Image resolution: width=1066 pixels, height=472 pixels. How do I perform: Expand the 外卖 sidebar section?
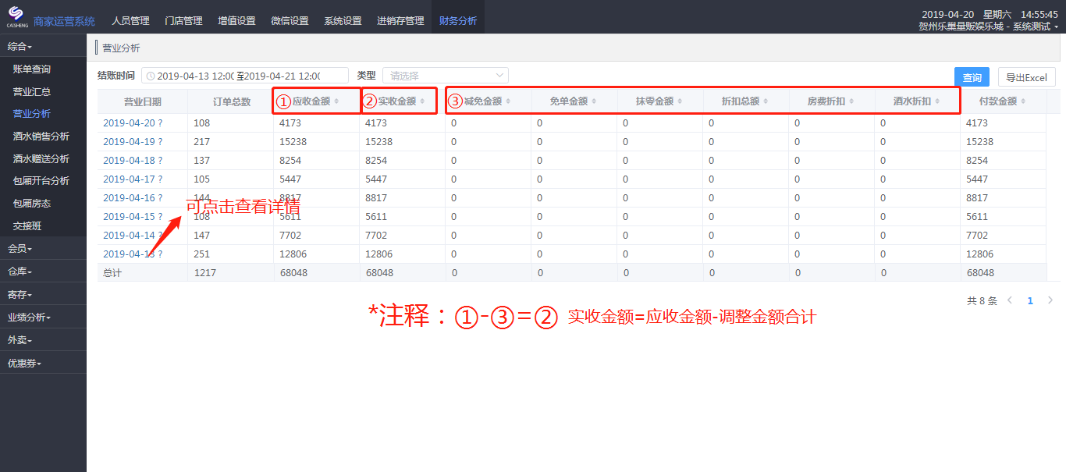pyautogui.click(x=43, y=340)
